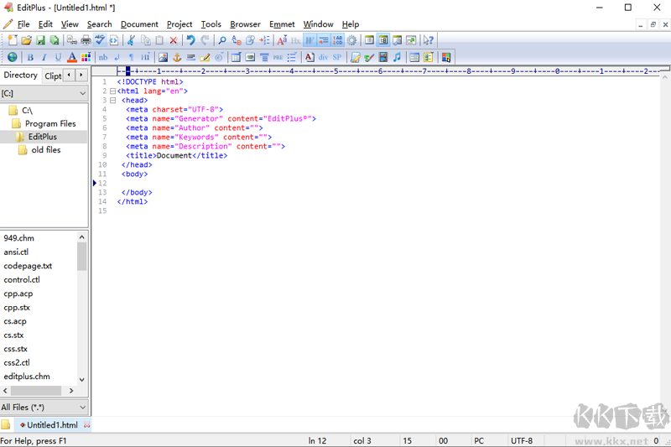Click the Bold formatting icon

[30, 58]
